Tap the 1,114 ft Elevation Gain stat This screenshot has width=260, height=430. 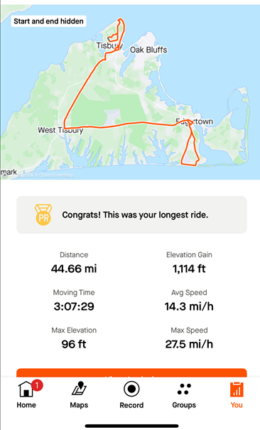tap(189, 269)
